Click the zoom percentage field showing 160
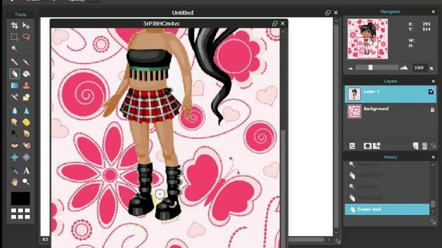 point(419,68)
